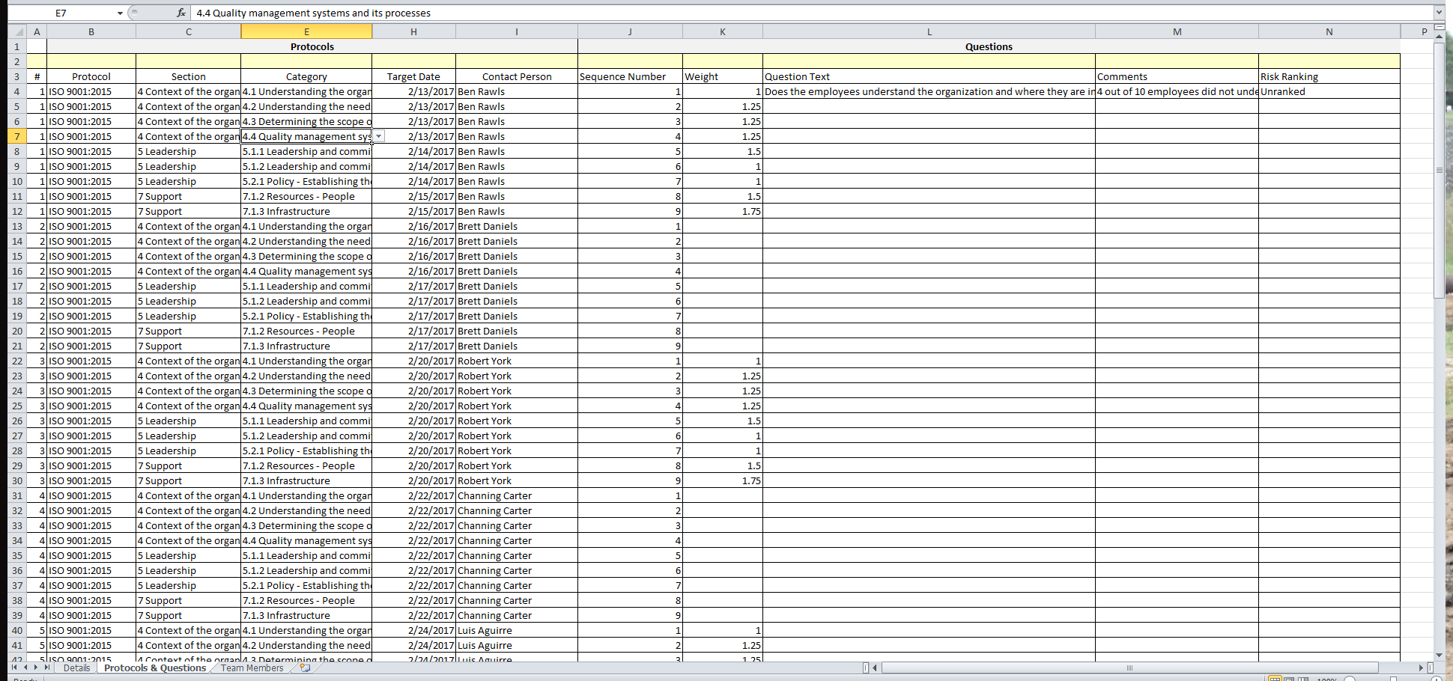The width and height of the screenshot is (1453, 681).
Task: Click the next sheet navigation arrow
Action: [x=35, y=668]
